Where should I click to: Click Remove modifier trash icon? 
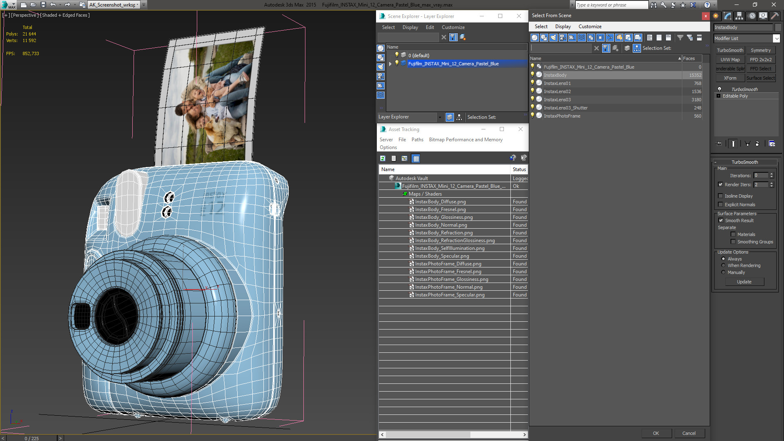click(757, 144)
